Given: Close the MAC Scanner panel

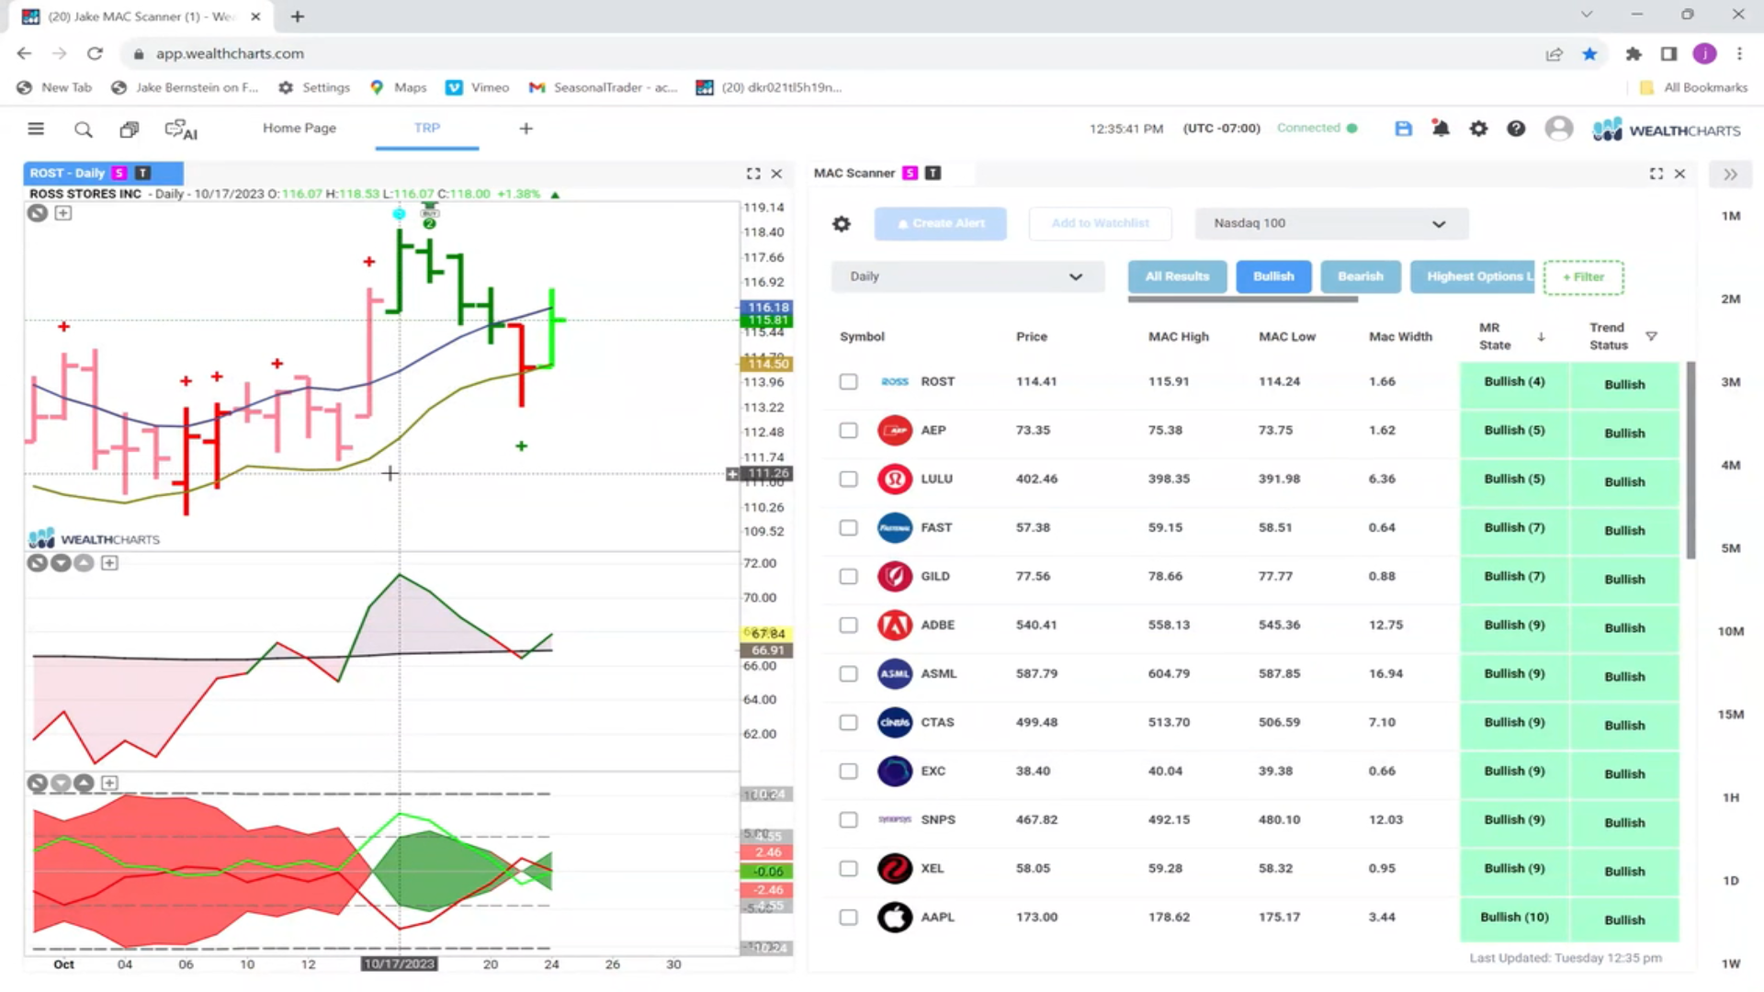Looking at the screenshot, I should pyautogui.click(x=1679, y=174).
